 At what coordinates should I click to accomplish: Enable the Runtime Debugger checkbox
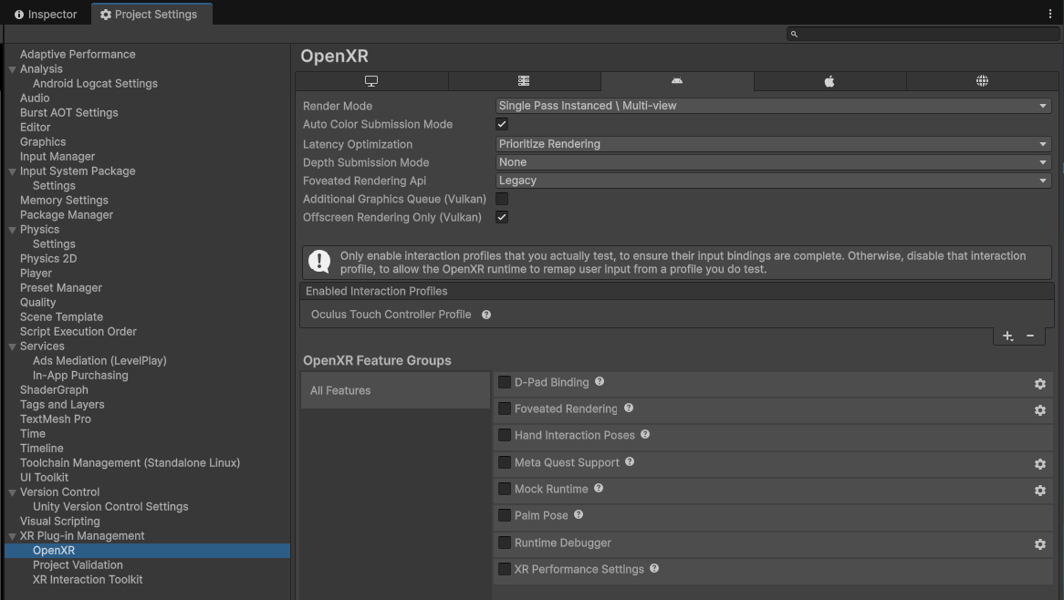[x=505, y=543]
